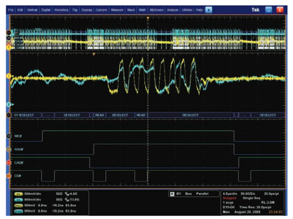Image resolution: width=293 pixels, height=219 pixels.
Task: Click the 4.0G bandwidth readout for C1
Action: click(x=71, y=194)
